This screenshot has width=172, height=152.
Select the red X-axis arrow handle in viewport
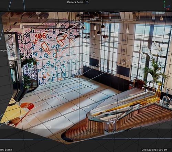73,109
